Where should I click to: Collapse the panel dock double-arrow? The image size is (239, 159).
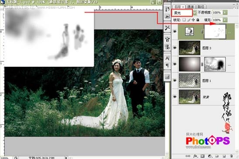pyautogui.click(x=169, y=1)
